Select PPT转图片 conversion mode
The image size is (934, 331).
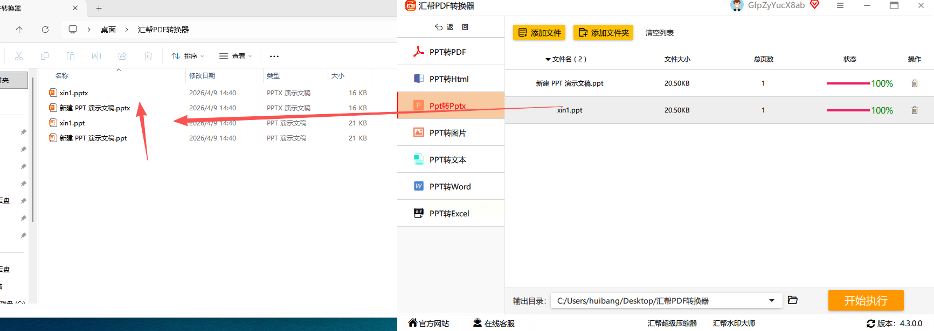(451, 133)
